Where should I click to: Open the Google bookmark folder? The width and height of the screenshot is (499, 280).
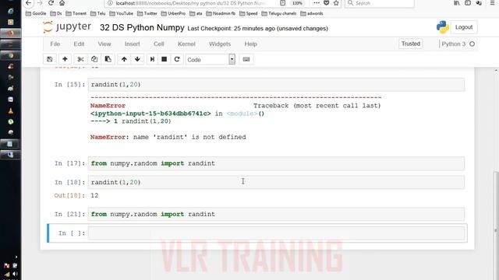(x=36, y=13)
